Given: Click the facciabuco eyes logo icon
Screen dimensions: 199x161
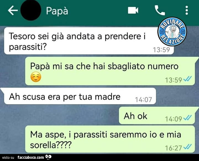Looking at the screenshot, I should pos(48,157).
